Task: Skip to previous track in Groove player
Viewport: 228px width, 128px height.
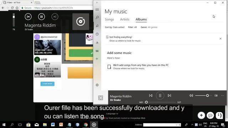Action: (x=151, y=96)
